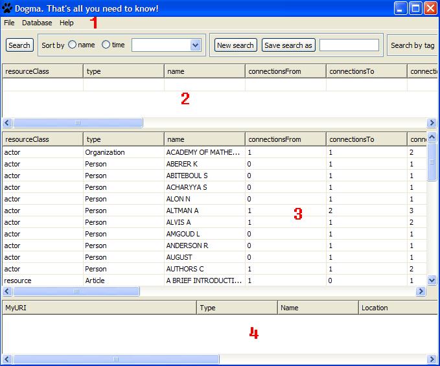This screenshot has height=366, width=440.
Task: Select the AMGOUD L row
Action: 214,234
